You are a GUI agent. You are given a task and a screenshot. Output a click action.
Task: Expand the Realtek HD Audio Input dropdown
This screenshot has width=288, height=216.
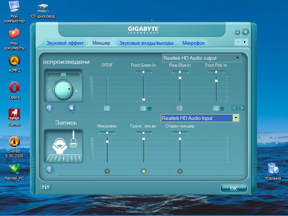[x=236, y=118]
